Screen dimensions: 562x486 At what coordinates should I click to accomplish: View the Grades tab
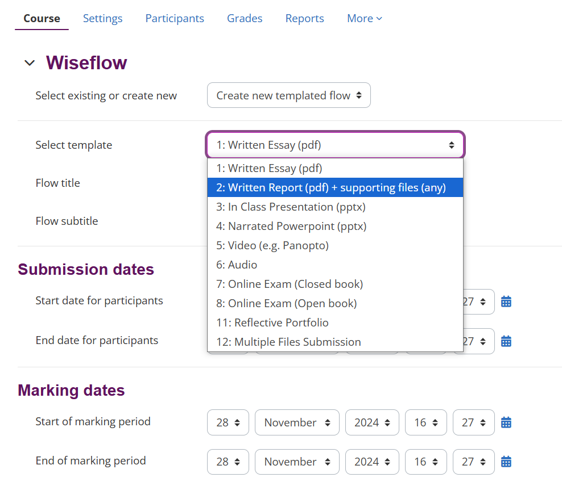point(245,18)
